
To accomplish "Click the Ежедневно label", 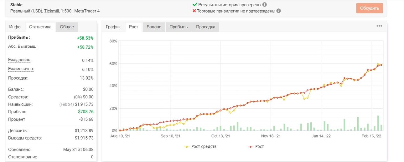I will (19, 60).
